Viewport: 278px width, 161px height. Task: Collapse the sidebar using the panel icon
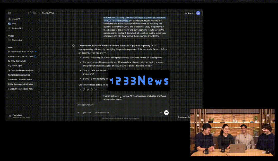(x=10, y=13)
